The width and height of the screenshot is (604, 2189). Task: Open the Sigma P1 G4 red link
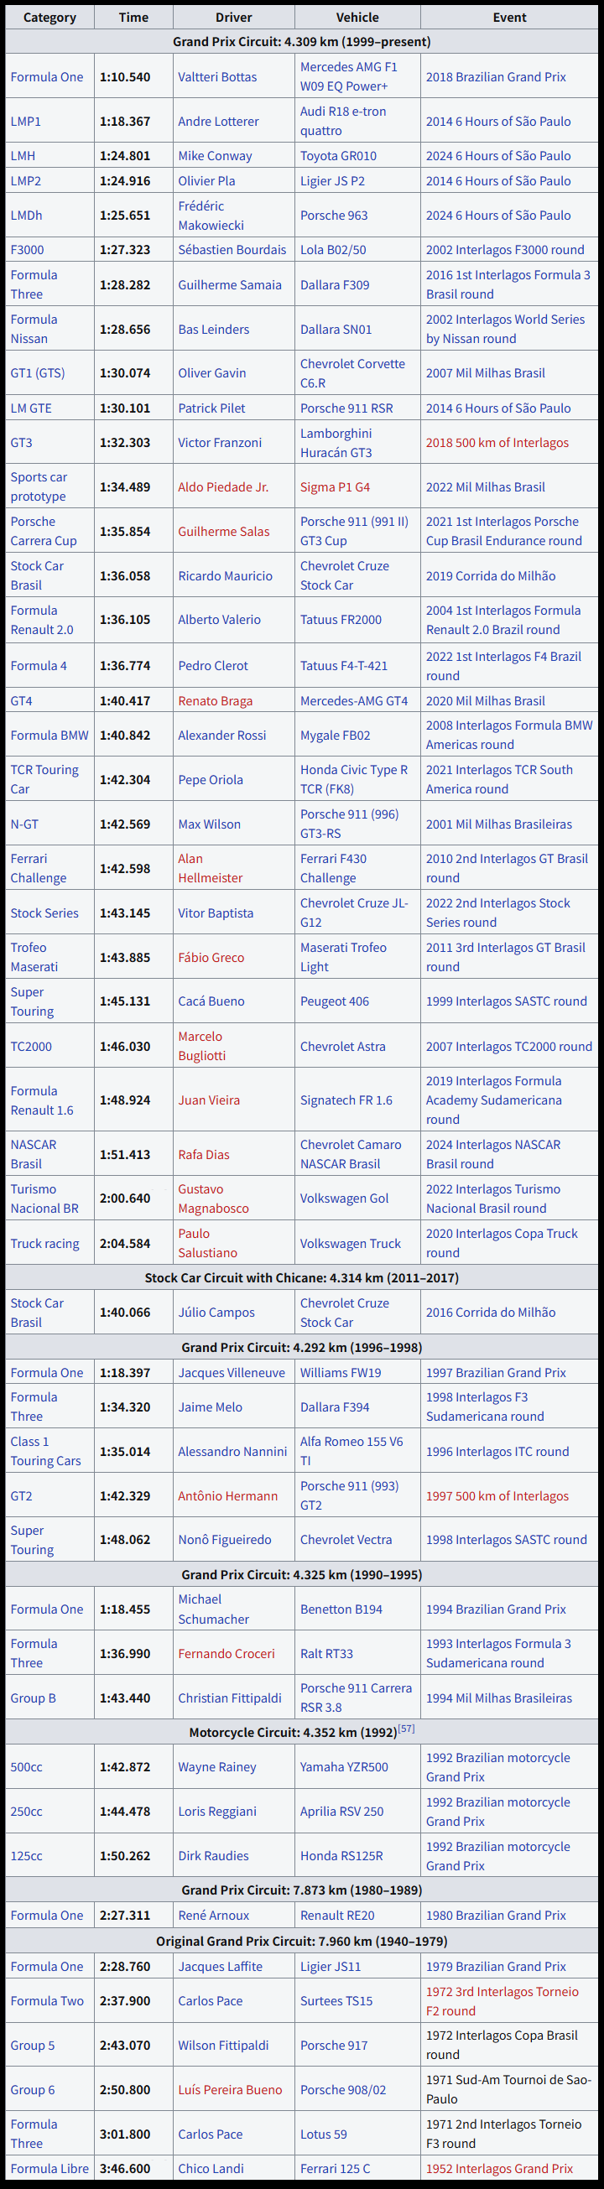[x=335, y=487]
